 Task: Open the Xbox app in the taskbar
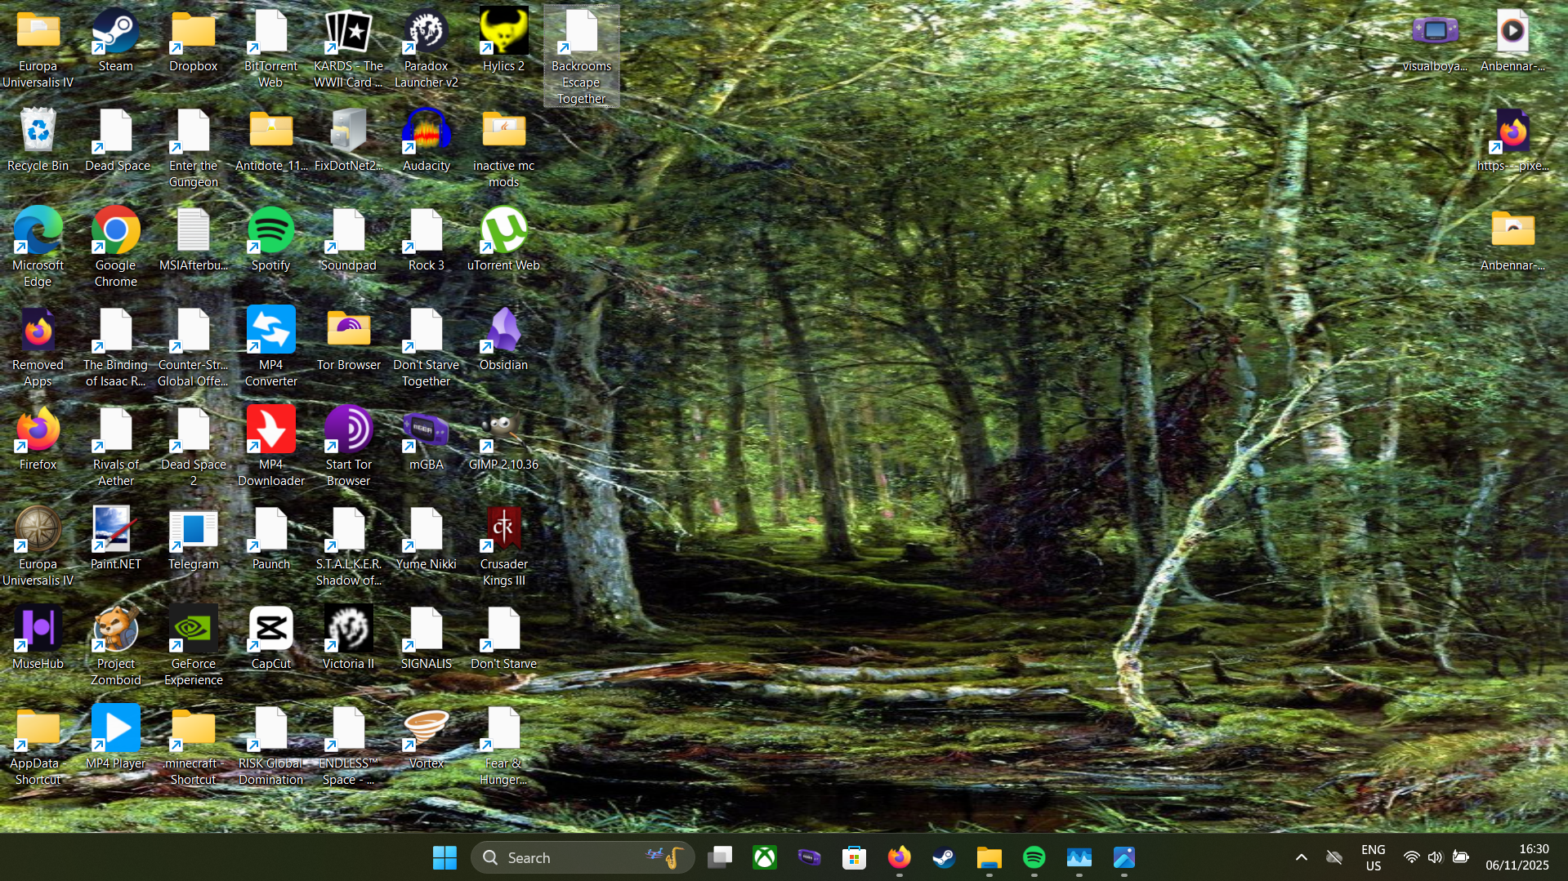tap(765, 857)
